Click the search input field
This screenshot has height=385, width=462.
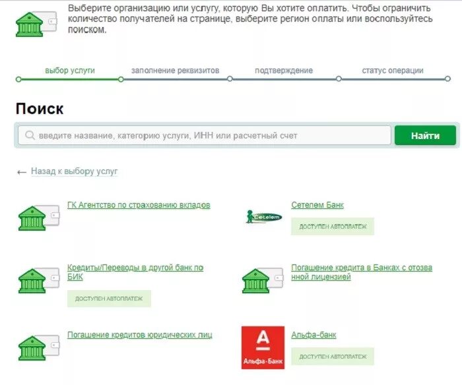[x=205, y=135]
